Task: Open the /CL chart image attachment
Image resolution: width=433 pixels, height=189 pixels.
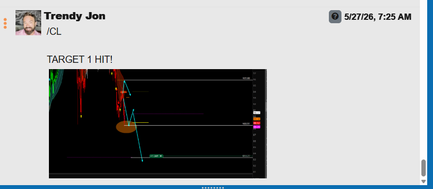Action: (x=158, y=124)
